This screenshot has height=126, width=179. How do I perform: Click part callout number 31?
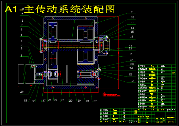click(88, 101)
